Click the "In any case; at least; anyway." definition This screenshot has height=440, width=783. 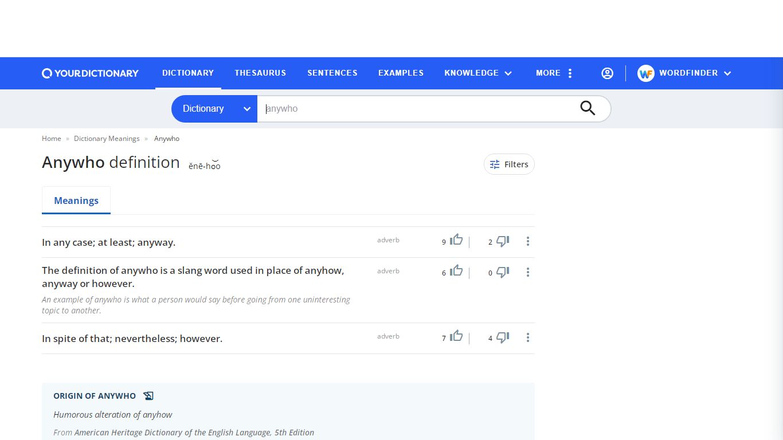point(109,242)
